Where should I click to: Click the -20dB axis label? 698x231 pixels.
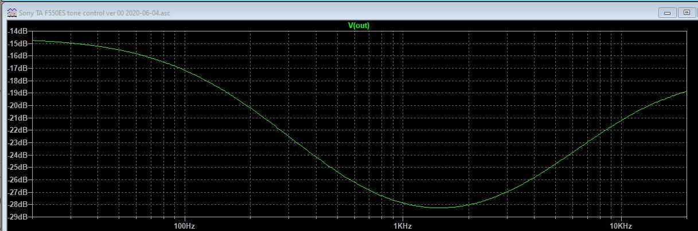click(18, 105)
